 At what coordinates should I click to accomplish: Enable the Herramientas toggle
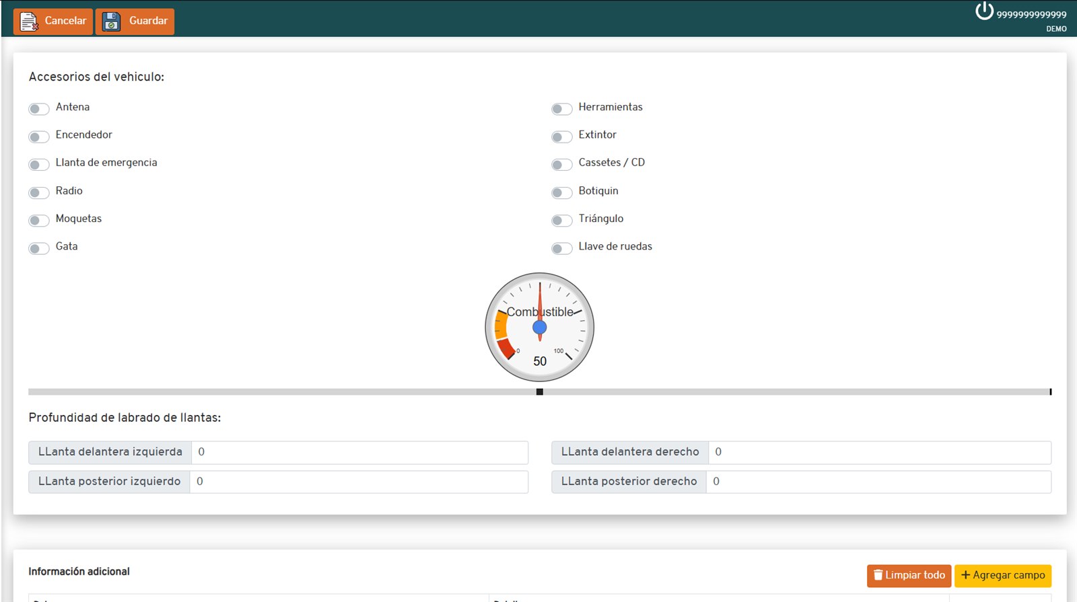click(561, 109)
